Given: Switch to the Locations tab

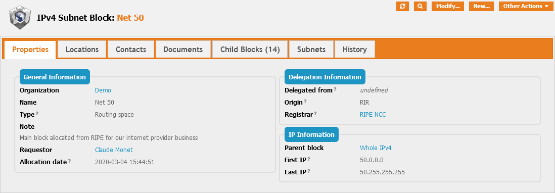Looking at the screenshot, I should pyautogui.click(x=82, y=50).
